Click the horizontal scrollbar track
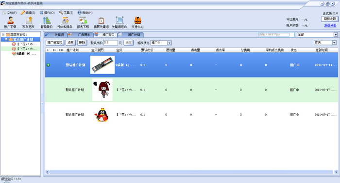340x183 pixels. tap(191, 172)
